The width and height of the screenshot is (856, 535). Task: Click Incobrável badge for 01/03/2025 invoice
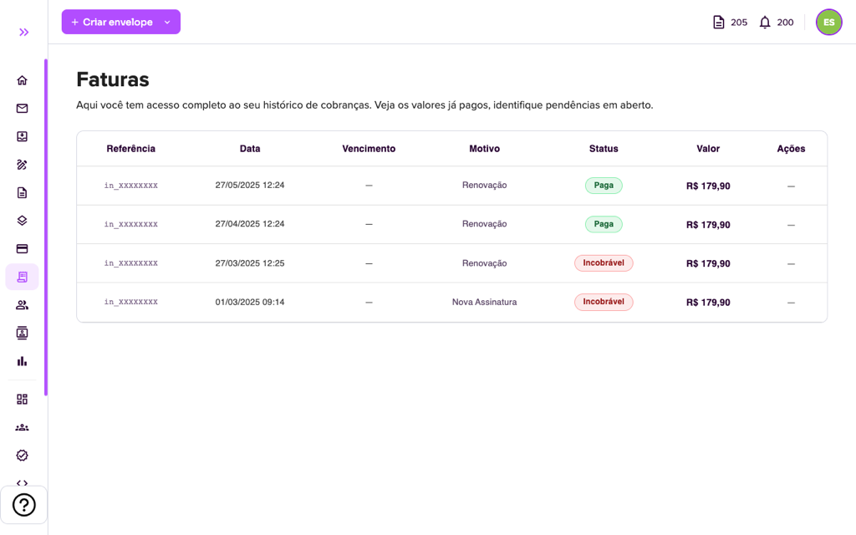[604, 301]
